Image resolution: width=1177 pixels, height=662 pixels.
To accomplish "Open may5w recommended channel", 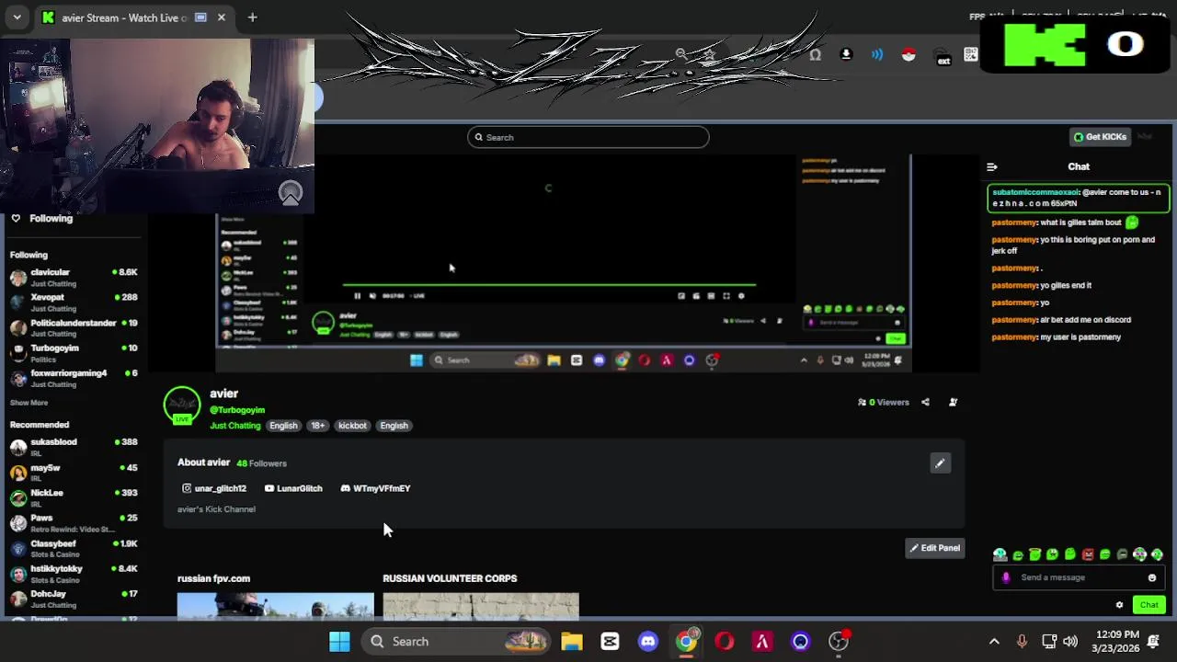I will (74, 473).
